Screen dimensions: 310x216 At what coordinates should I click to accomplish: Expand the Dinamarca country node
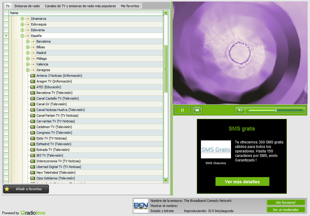[x=22, y=19]
